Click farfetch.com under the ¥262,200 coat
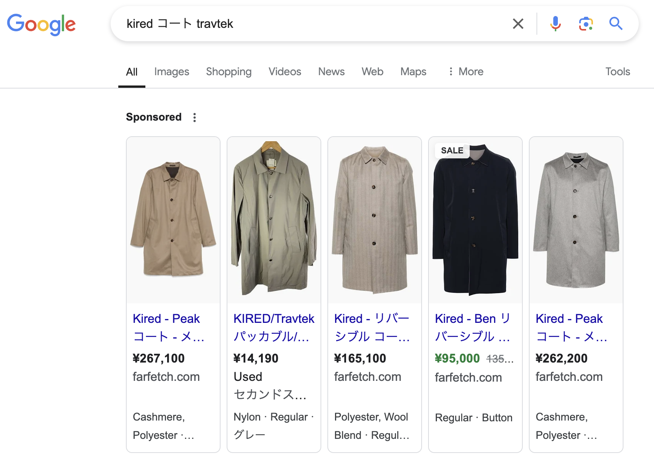 pos(569,377)
